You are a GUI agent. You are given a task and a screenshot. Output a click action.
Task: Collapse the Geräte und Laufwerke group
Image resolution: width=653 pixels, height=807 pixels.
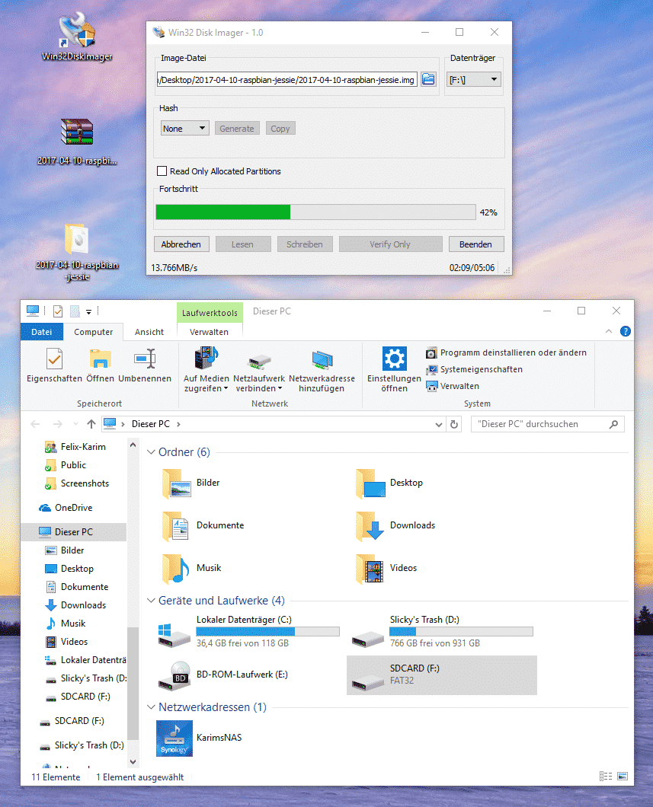pyautogui.click(x=152, y=601)
